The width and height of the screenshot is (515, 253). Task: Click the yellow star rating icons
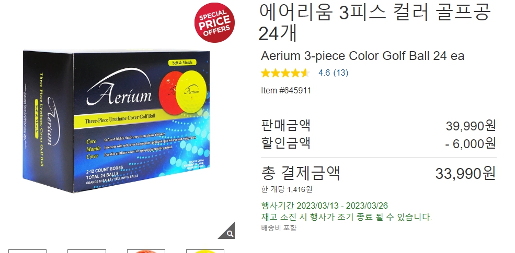tap(285, 73)
